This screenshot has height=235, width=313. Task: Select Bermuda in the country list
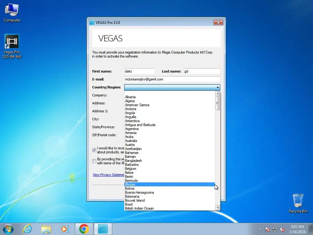[x=169, y=181]
